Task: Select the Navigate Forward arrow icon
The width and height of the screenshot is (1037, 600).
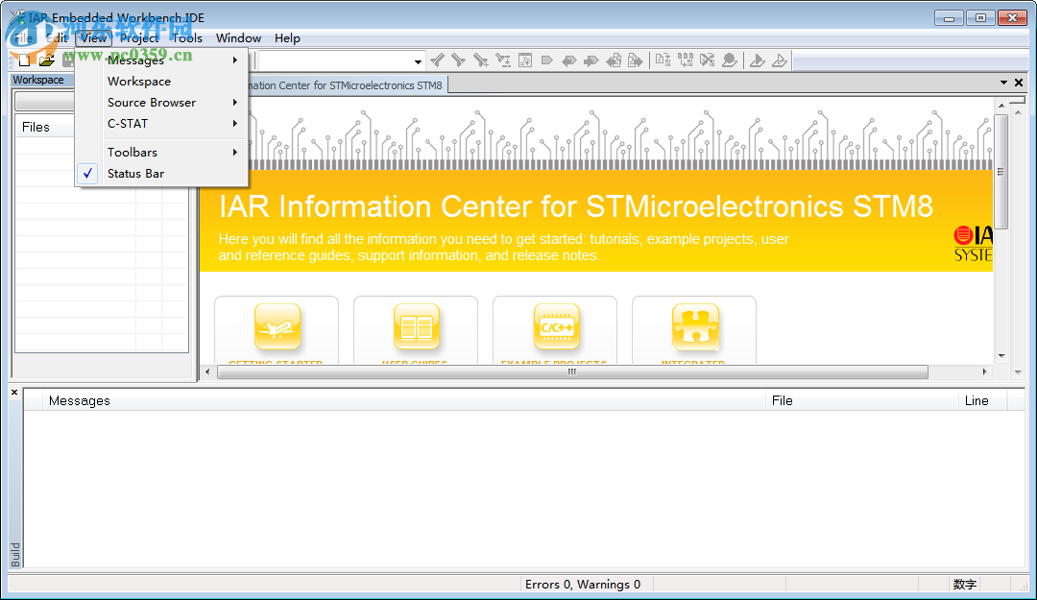Action: (x=635, y=60)
